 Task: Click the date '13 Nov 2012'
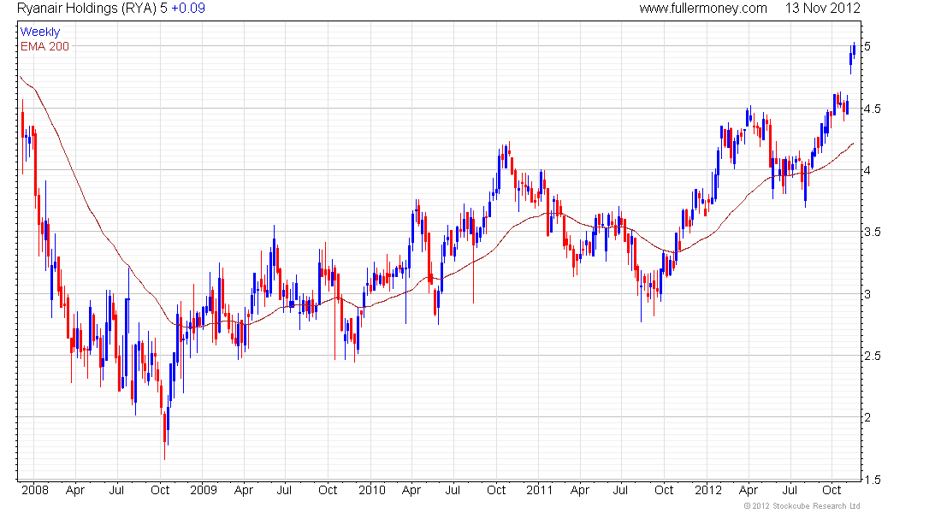[822, 9]
